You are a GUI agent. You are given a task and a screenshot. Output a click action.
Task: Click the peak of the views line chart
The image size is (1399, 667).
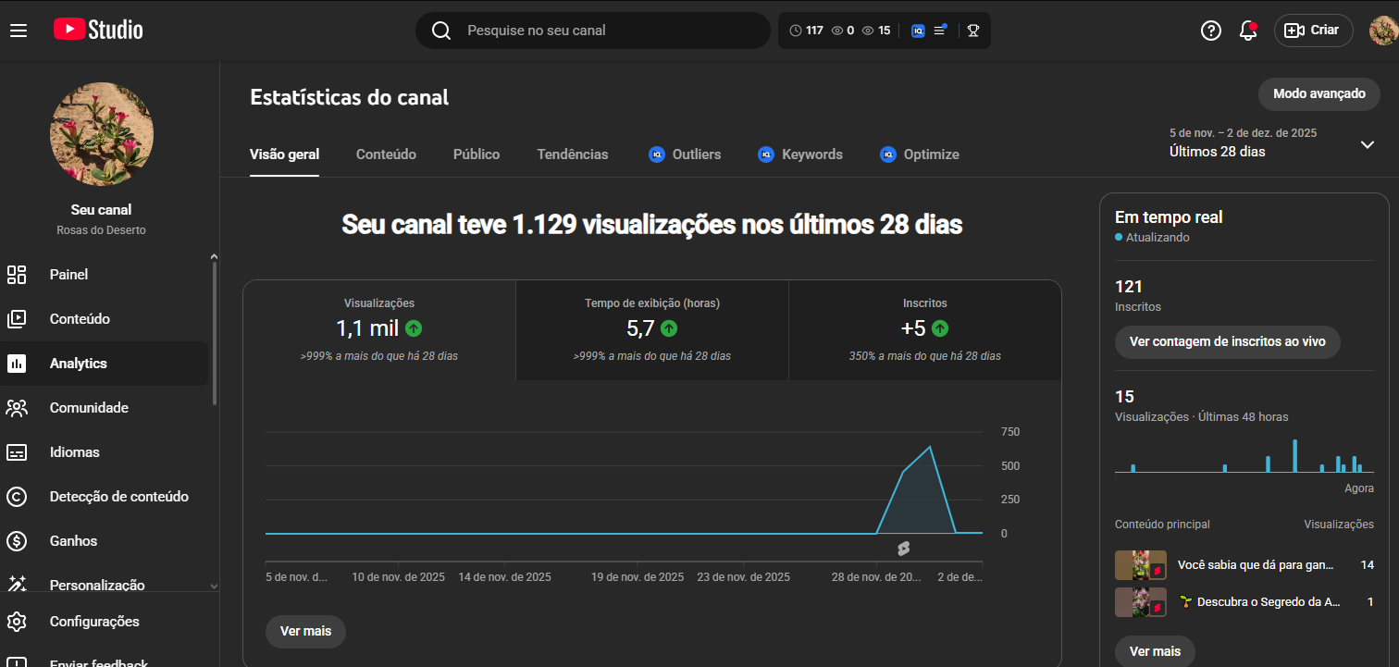click(x=929, y=447)
